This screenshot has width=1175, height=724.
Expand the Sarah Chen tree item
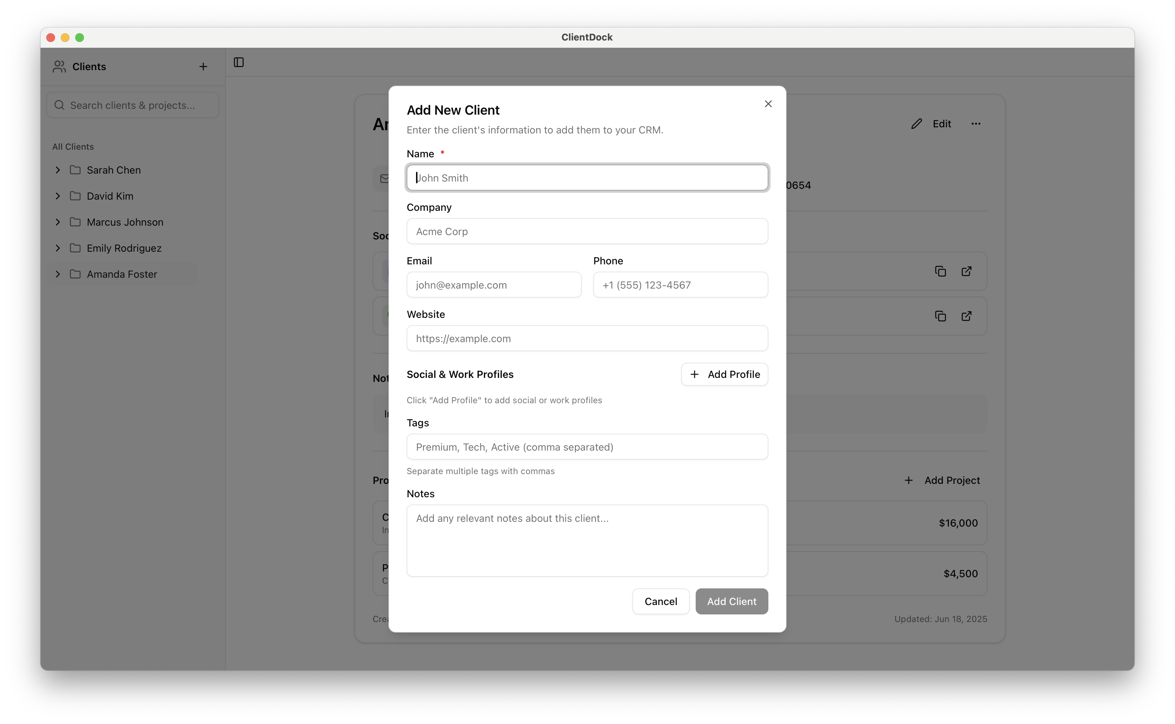(58, 170)
